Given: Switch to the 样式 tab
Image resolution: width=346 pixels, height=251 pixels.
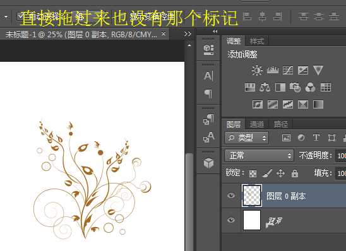Looking at the screenshot, I should tap(256, 41).
